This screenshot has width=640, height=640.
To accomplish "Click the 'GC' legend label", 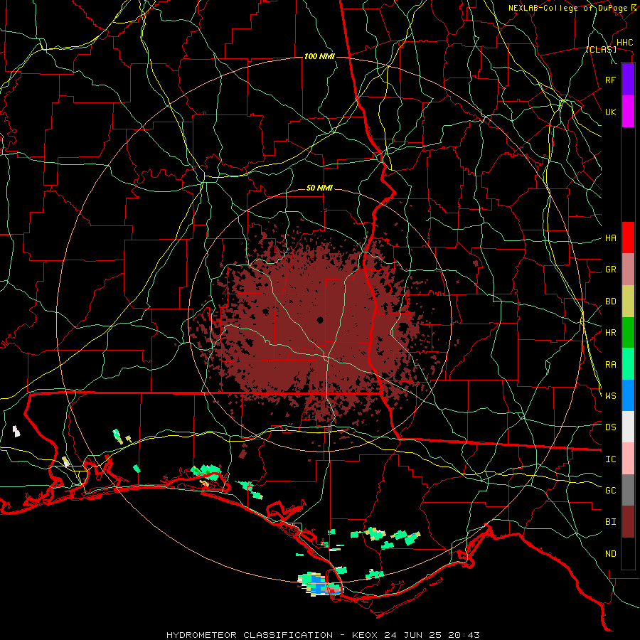I will (x=610, y=491).
